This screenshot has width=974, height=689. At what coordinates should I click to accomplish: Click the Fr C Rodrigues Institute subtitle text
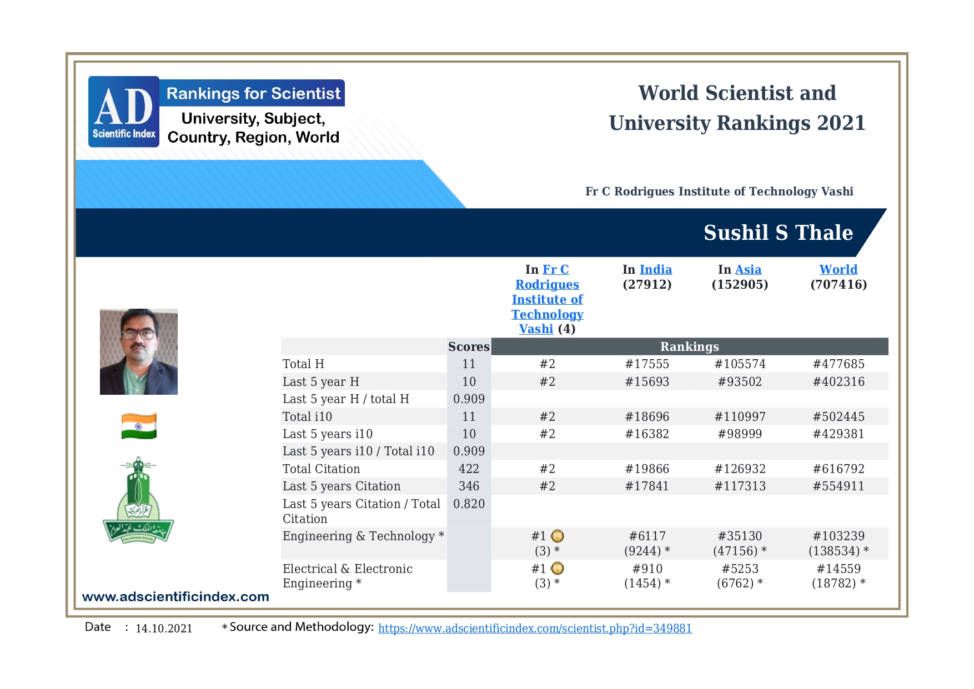coord(719,192)
